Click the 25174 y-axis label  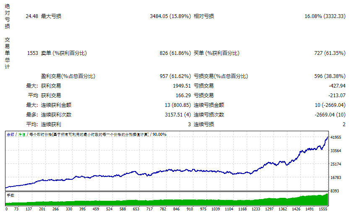tap(336, 164)
